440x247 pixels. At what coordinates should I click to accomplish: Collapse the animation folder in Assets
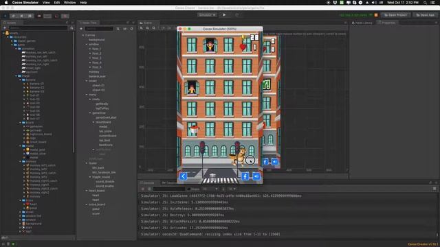pos(16,49)
